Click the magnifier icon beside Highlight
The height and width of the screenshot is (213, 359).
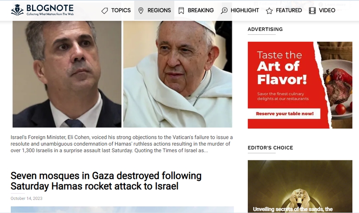(224, 10)
